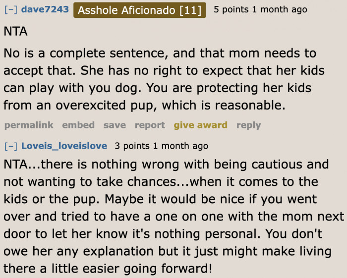The image size is (347, 278).
Task: Give award to dave7243's comment
Action: (x=200, y=125)
